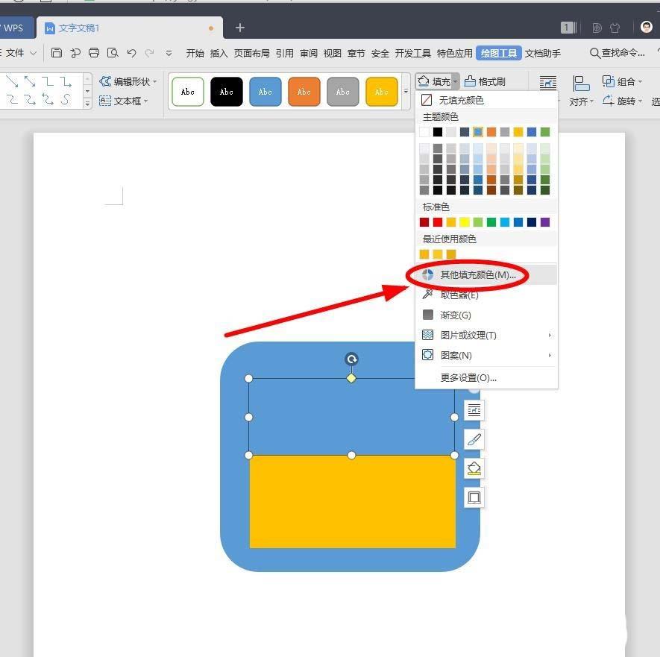Open print preview icon

pos(113,53)
